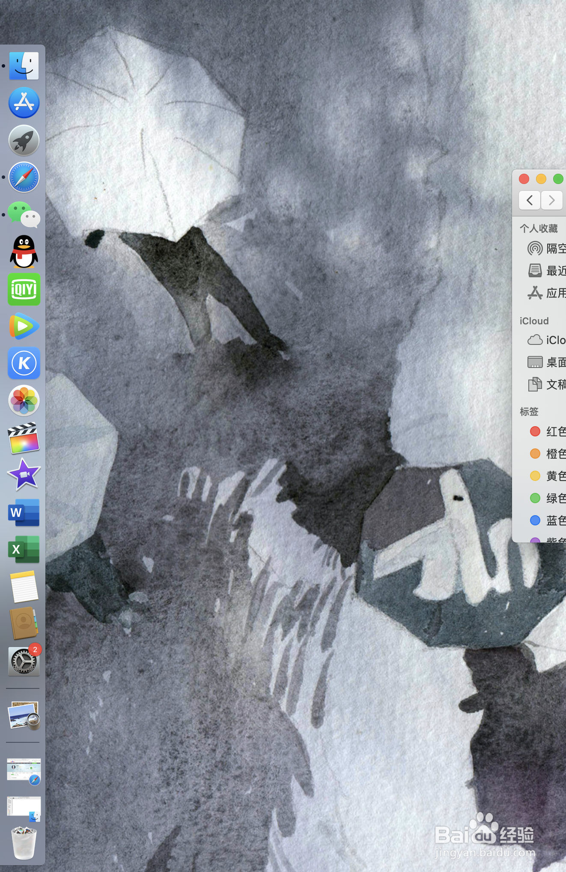Click the 标签 sidebar section header
This screenshot has height=872, width=566.
(529, 412)
